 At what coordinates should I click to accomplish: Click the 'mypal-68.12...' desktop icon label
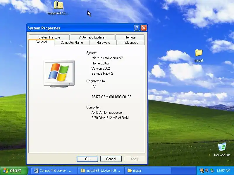[x=58, y=13]
